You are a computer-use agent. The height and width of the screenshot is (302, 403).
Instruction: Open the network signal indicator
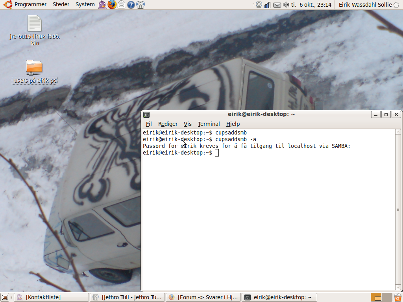click(267, 5)
